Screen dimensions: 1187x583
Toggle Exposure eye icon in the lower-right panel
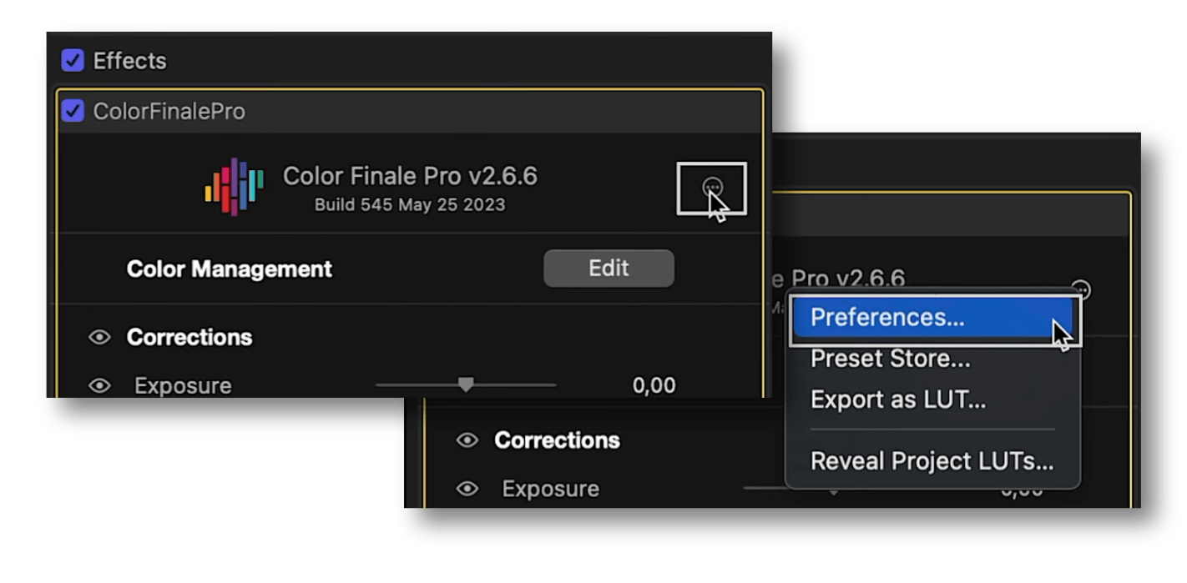(x=467, y=489)
